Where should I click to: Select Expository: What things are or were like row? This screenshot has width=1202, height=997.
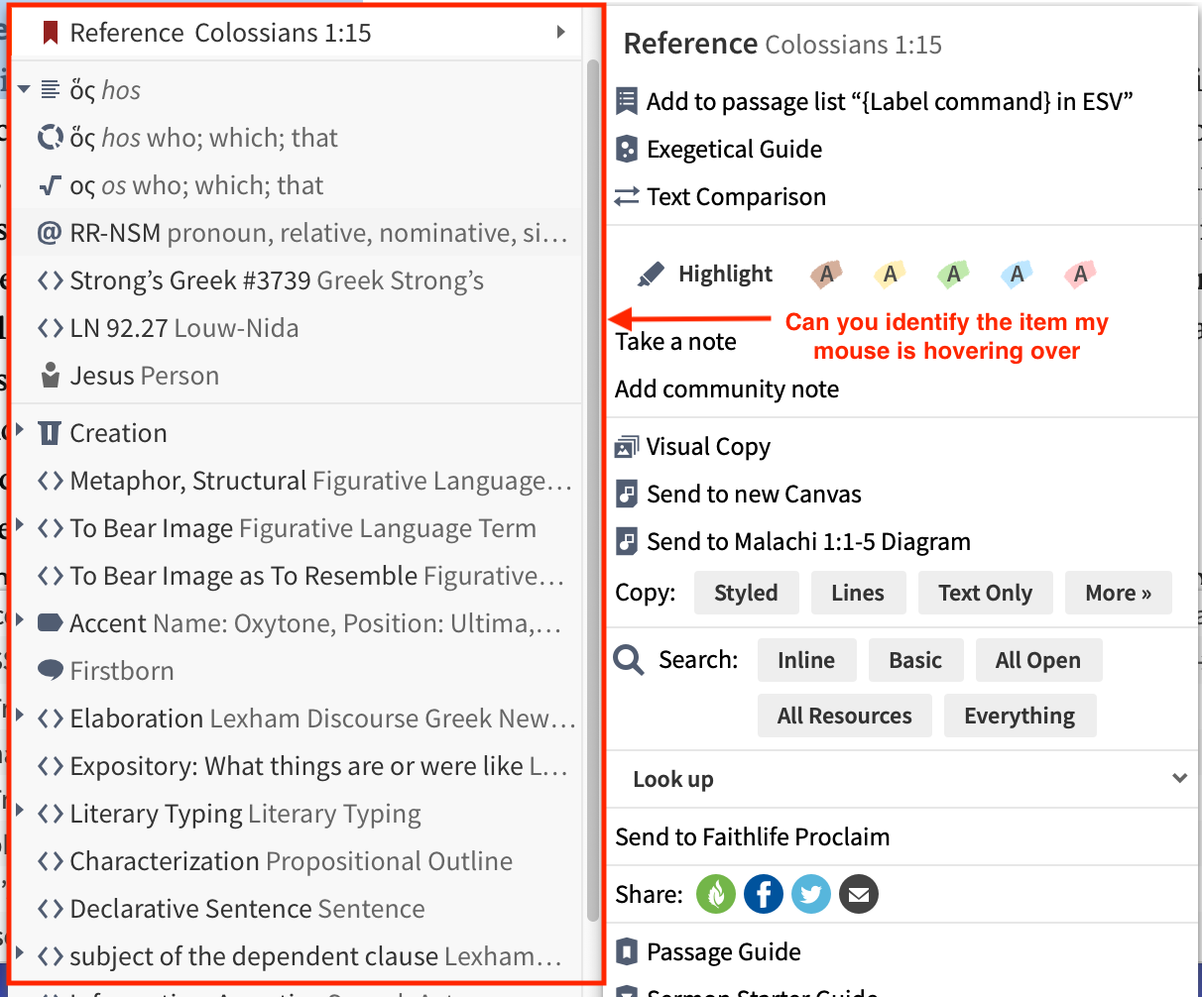coord(297,766)
